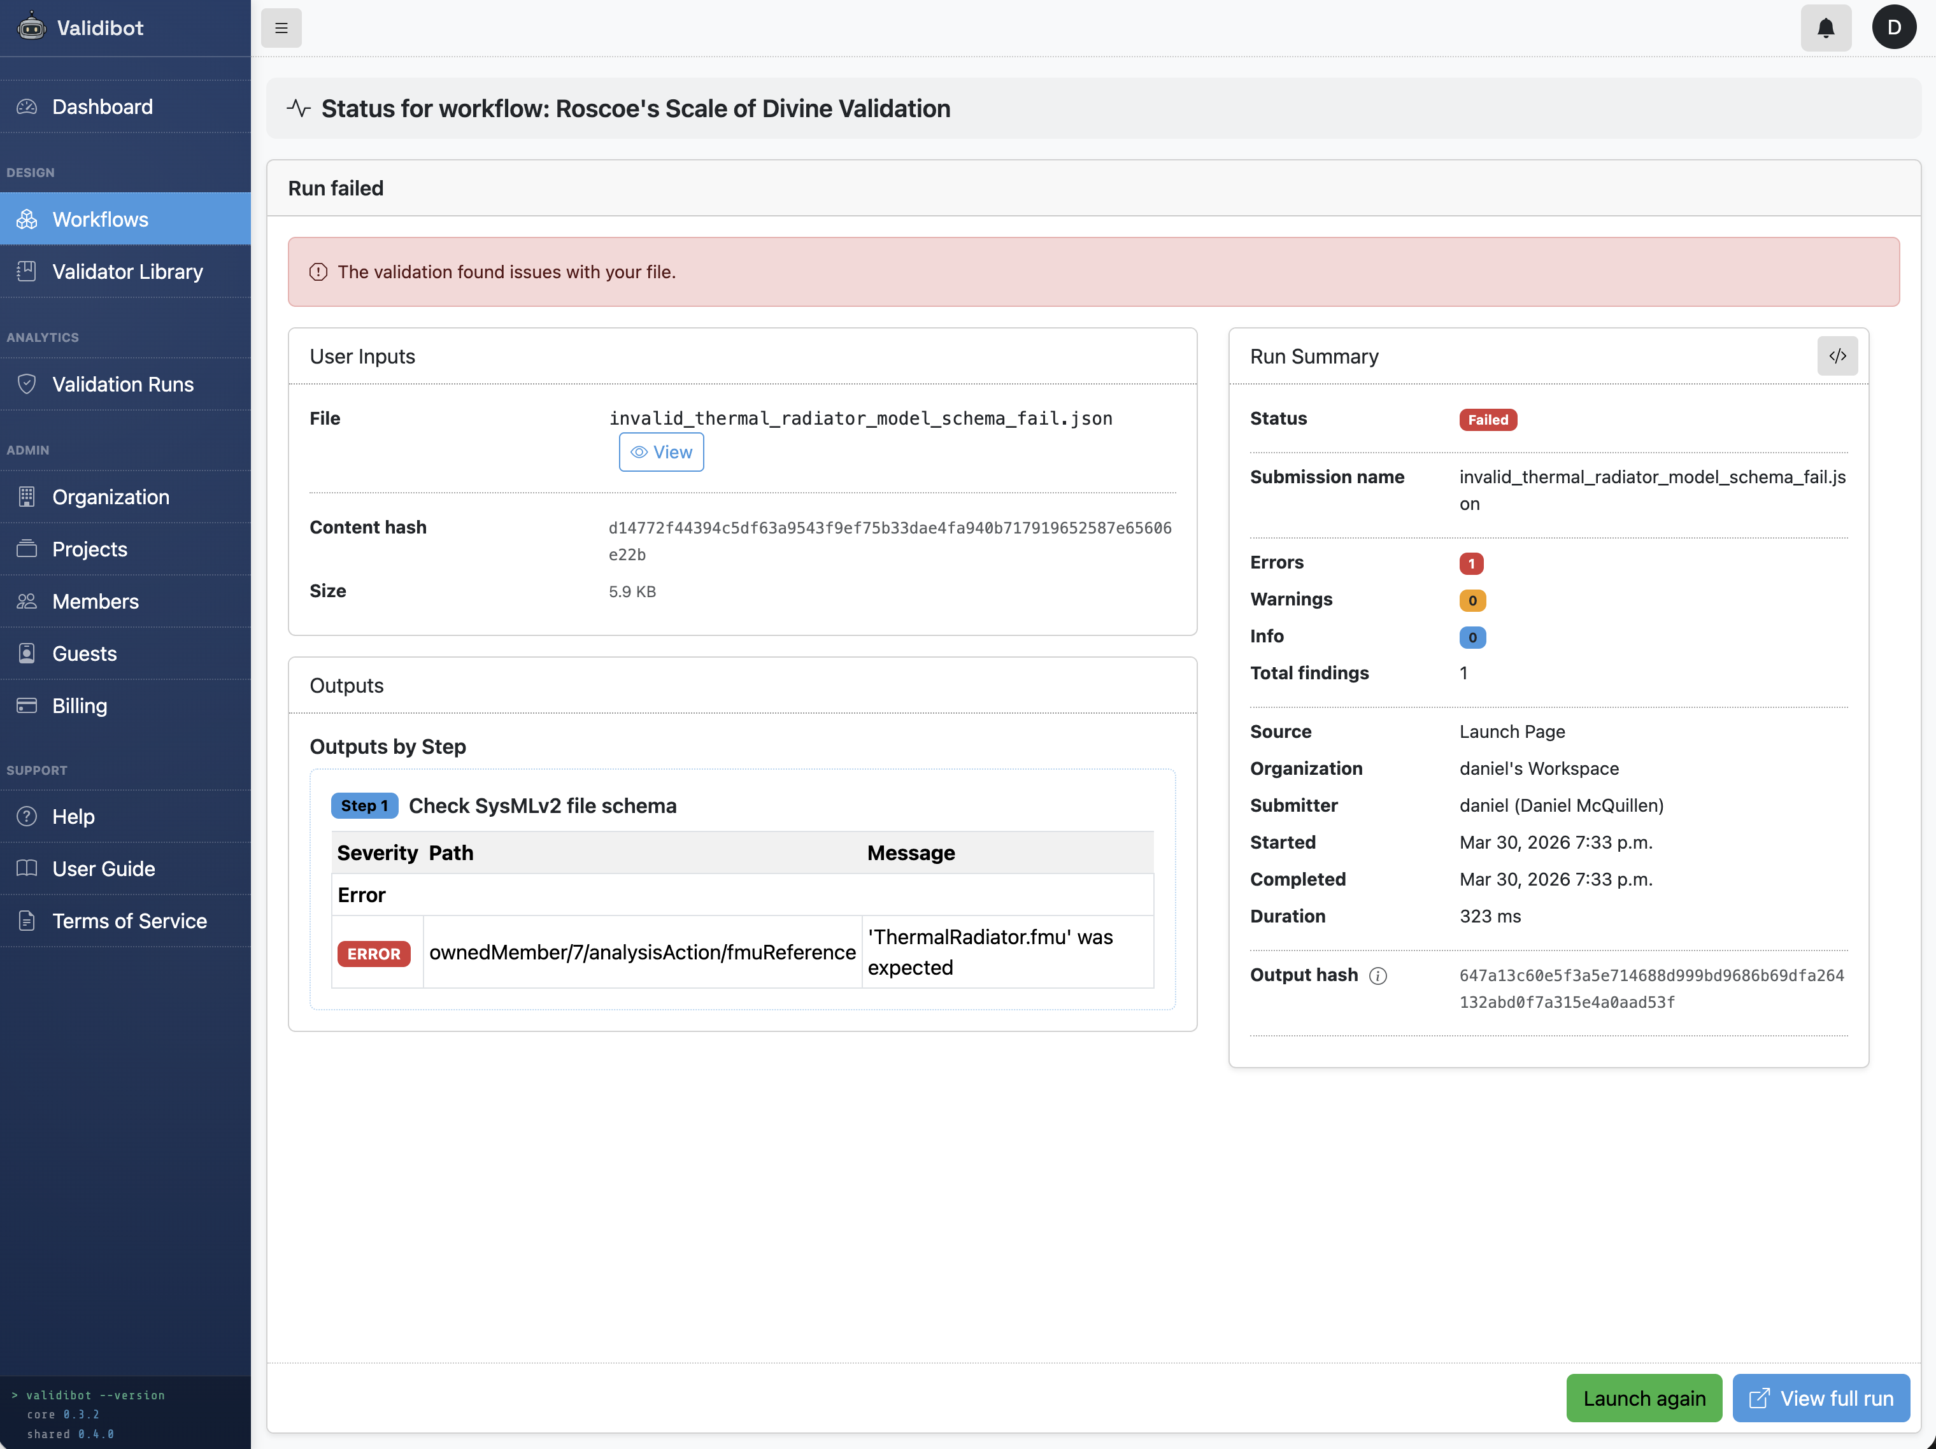Viewport: 1936px width, 1449px height.
Task: Click the Step 1 badge
Action: [x=364, y=806]
